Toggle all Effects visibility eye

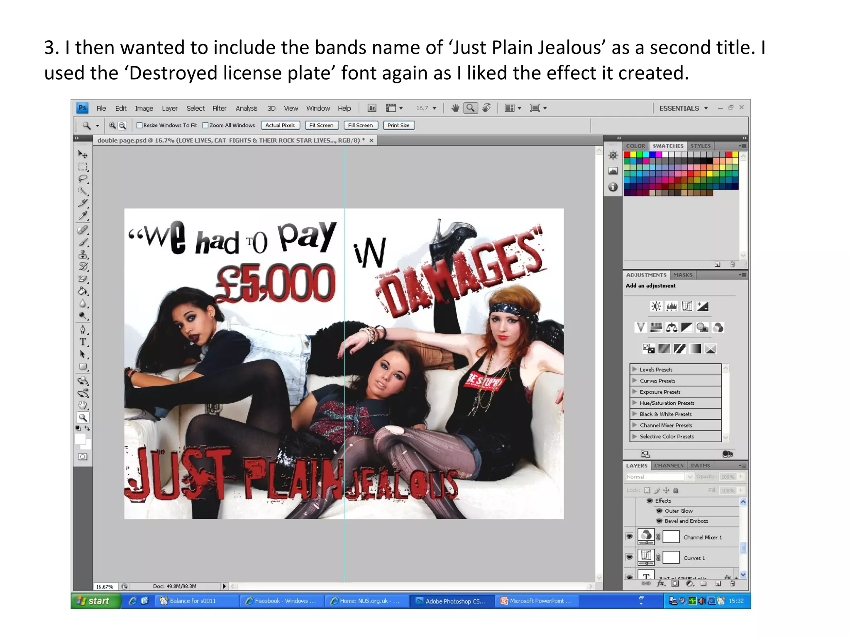[650, 501]
